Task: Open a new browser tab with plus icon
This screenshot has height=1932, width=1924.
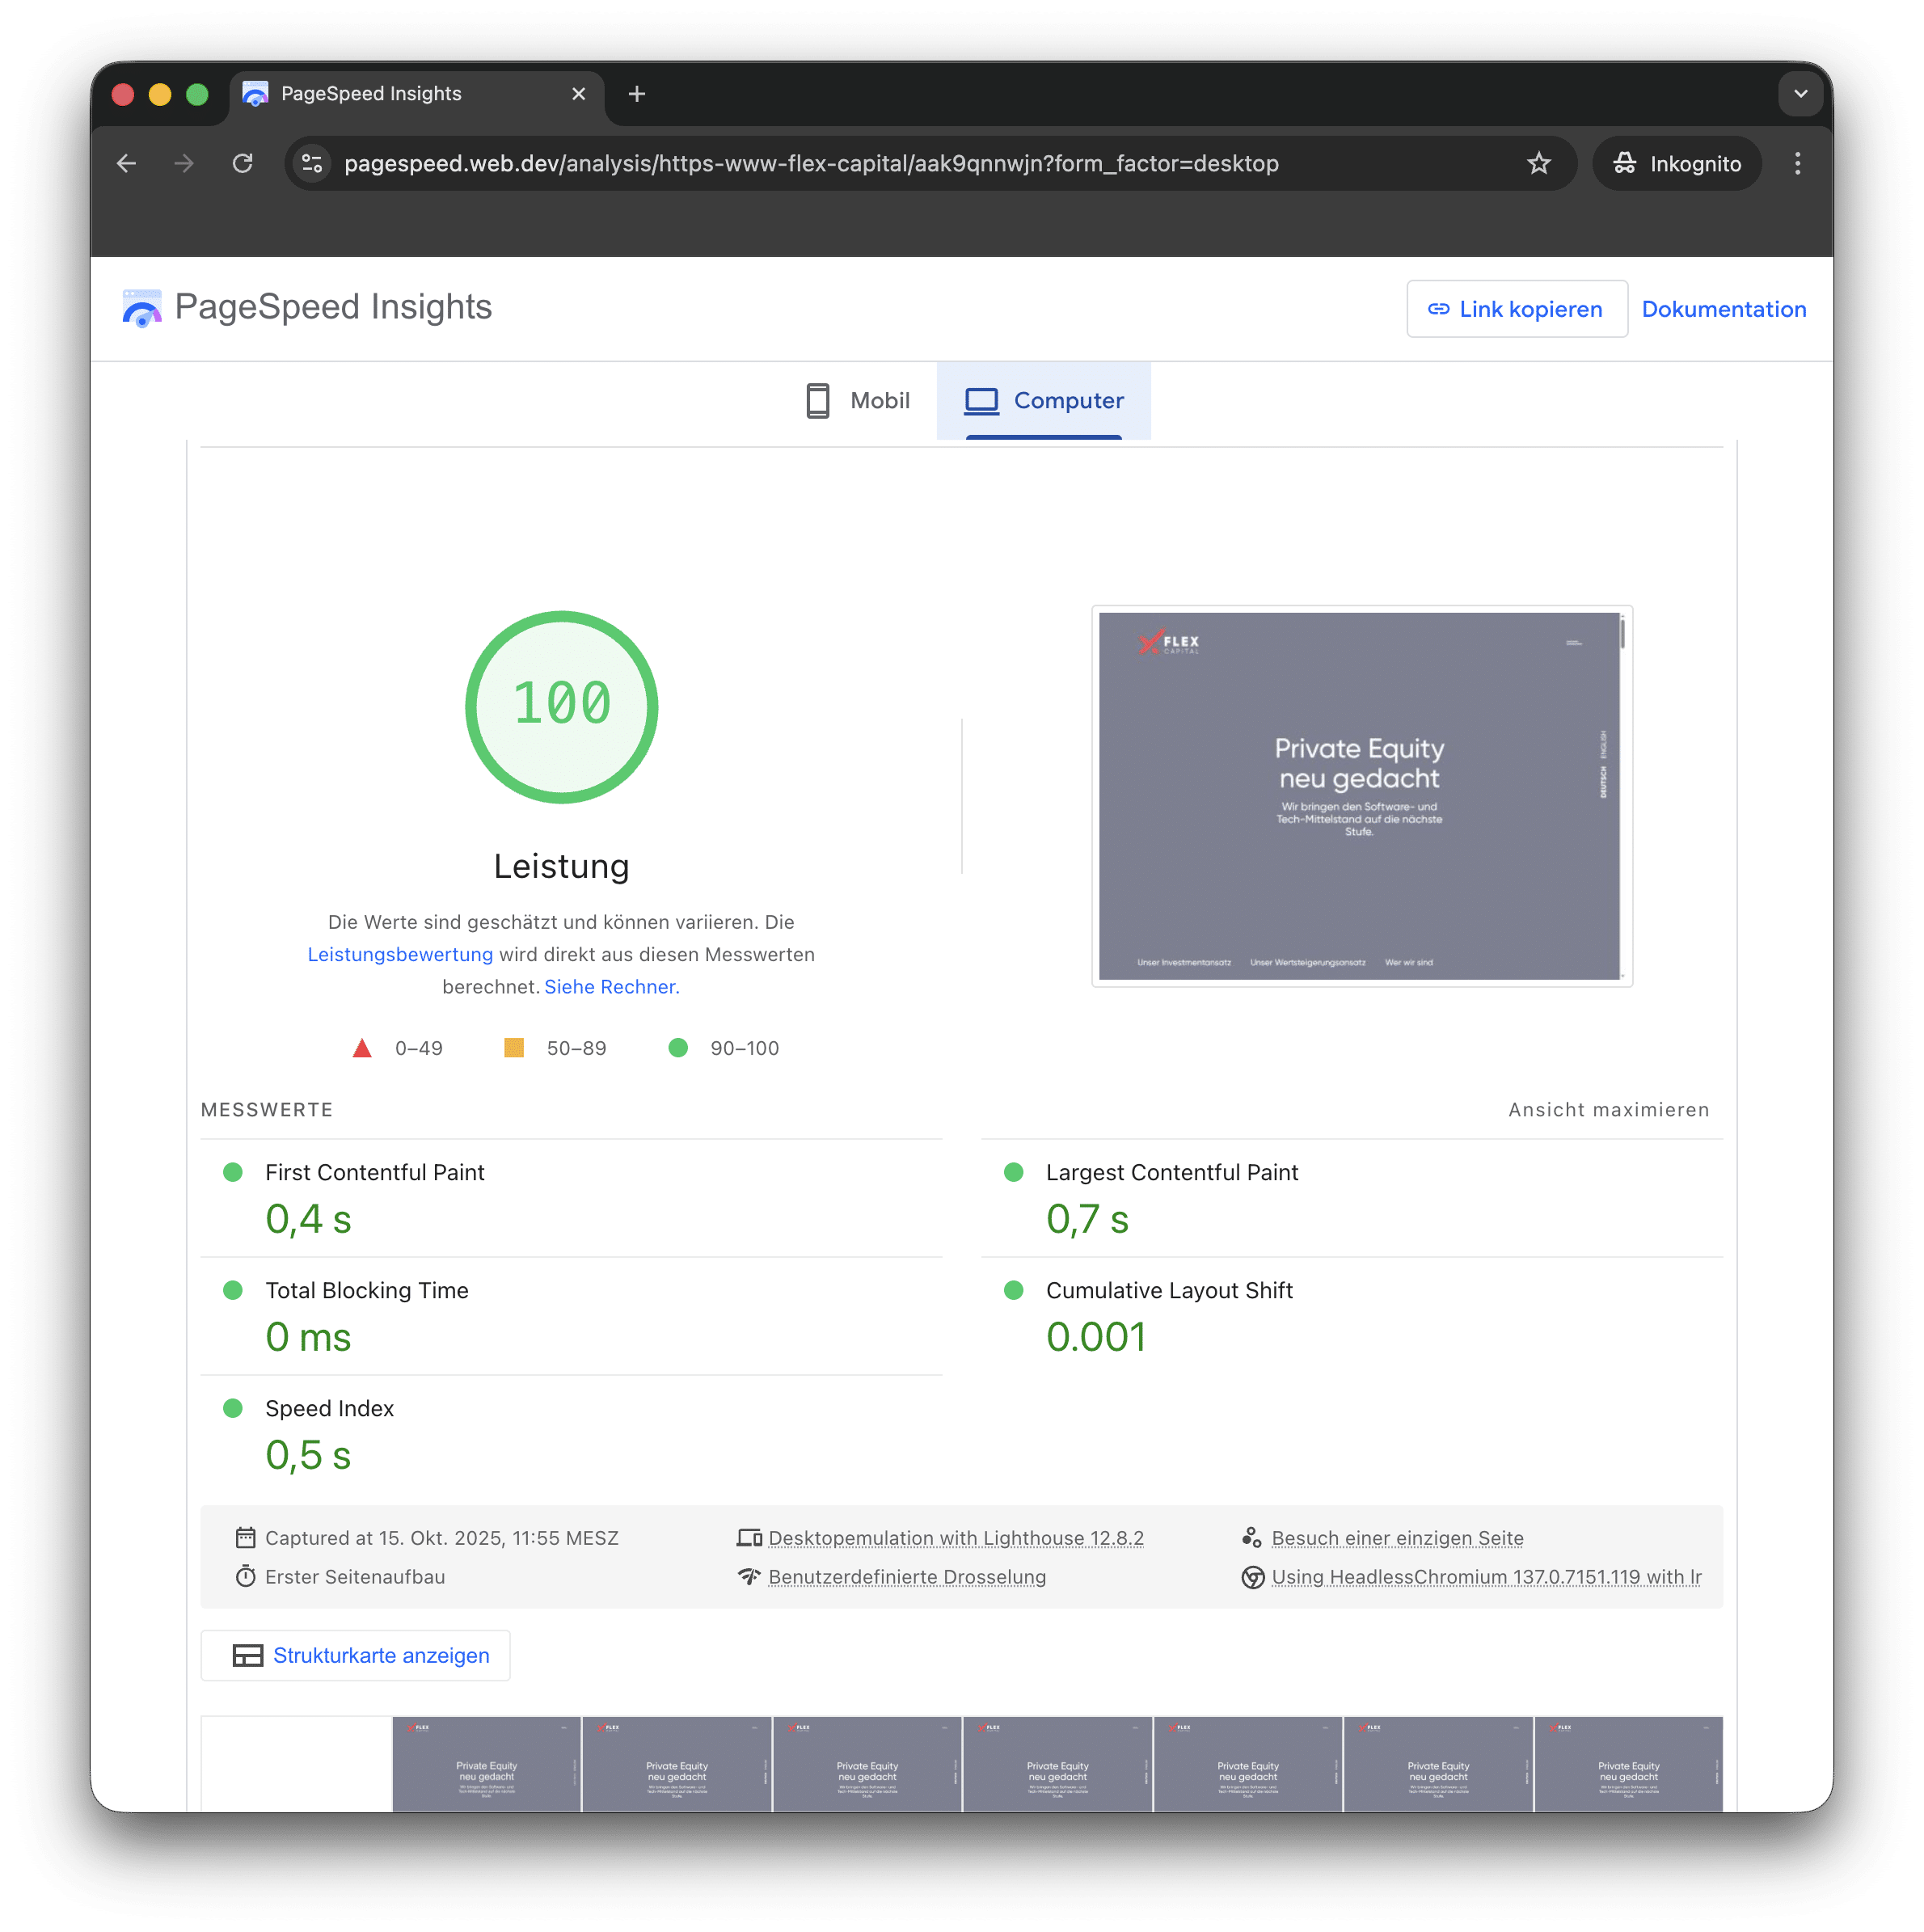Action: click(636, 94)
